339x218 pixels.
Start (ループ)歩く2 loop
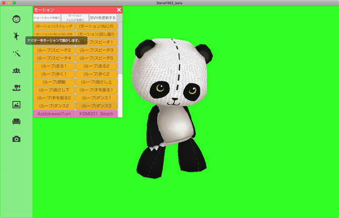pyautogui.click(x=97, y=74)
